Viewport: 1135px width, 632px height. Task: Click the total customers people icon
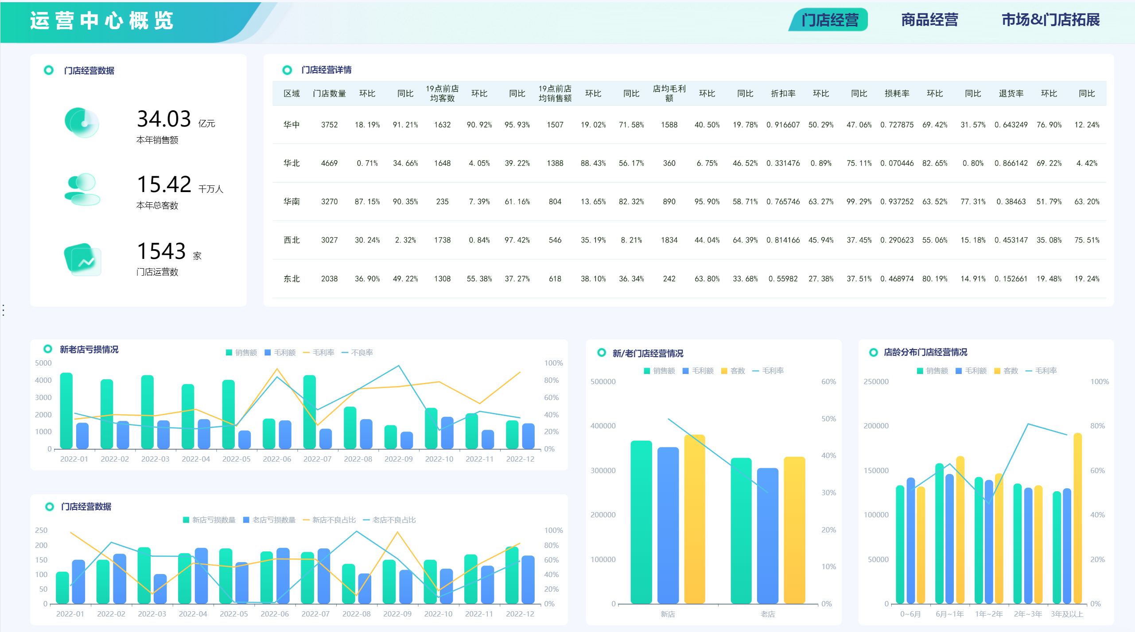82,189
